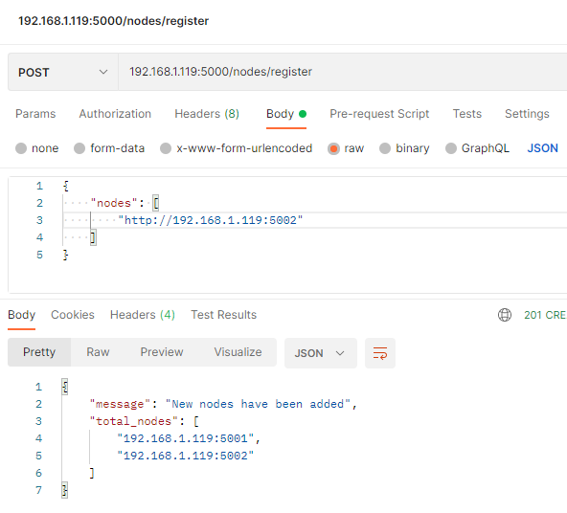Click the green Body modified dot
This screenshot has width=567, height=513.
[303, 114]
